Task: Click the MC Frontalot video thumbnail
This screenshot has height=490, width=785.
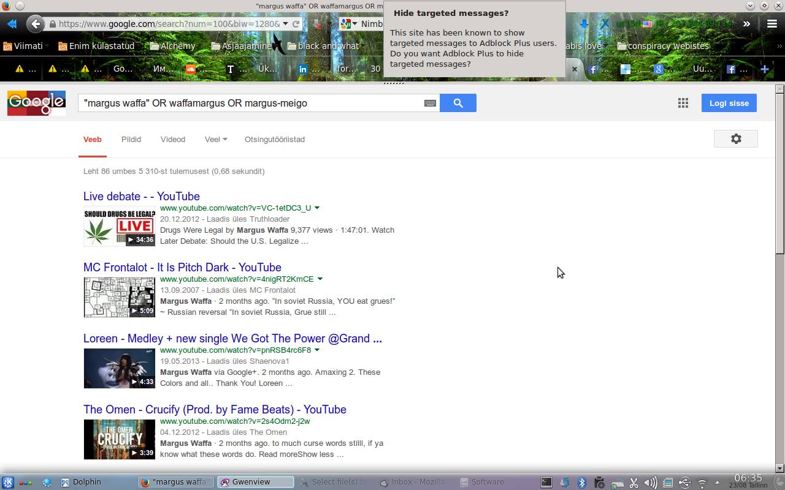Action: click(120, 297)
